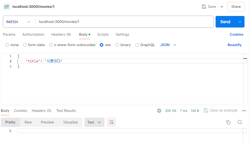The image size is (250, 144).
Task: Open the response Headers (5) tab
Action: [41, 111]
